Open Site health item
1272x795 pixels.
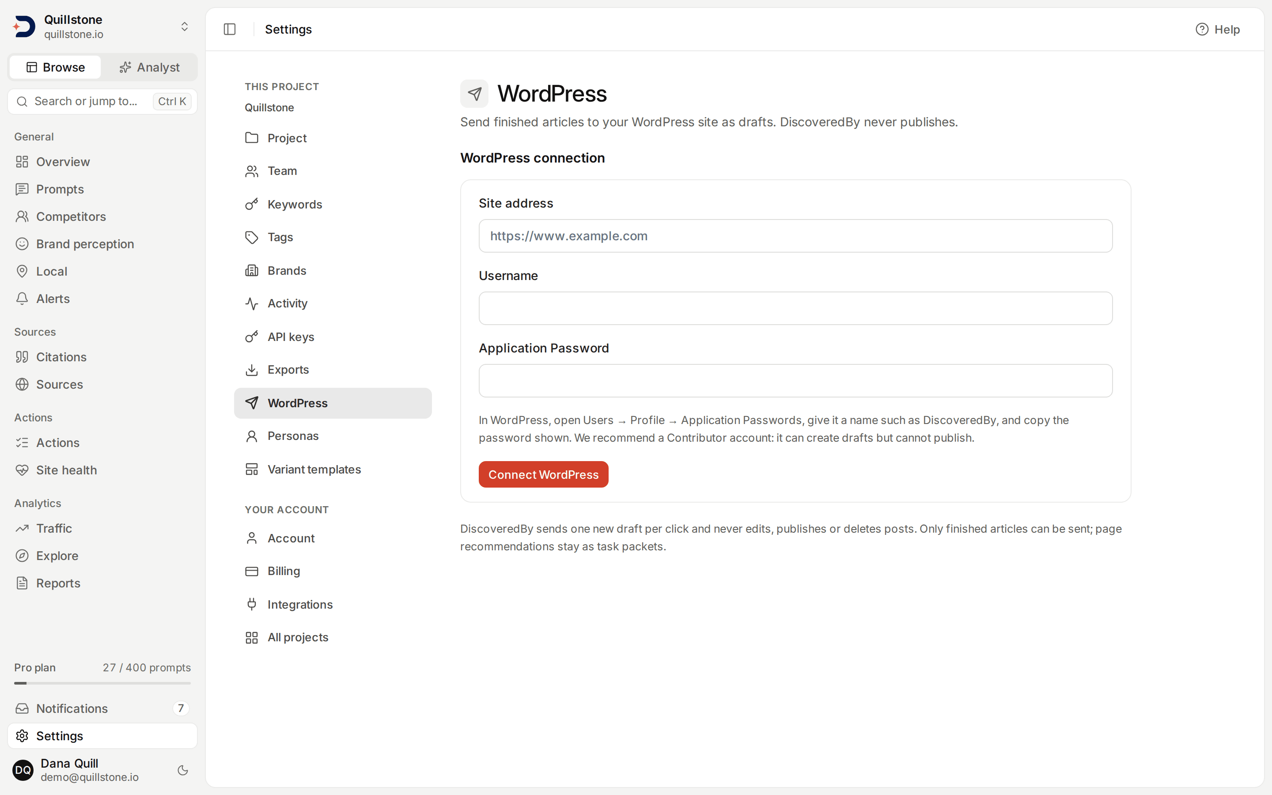pos(102,470)
